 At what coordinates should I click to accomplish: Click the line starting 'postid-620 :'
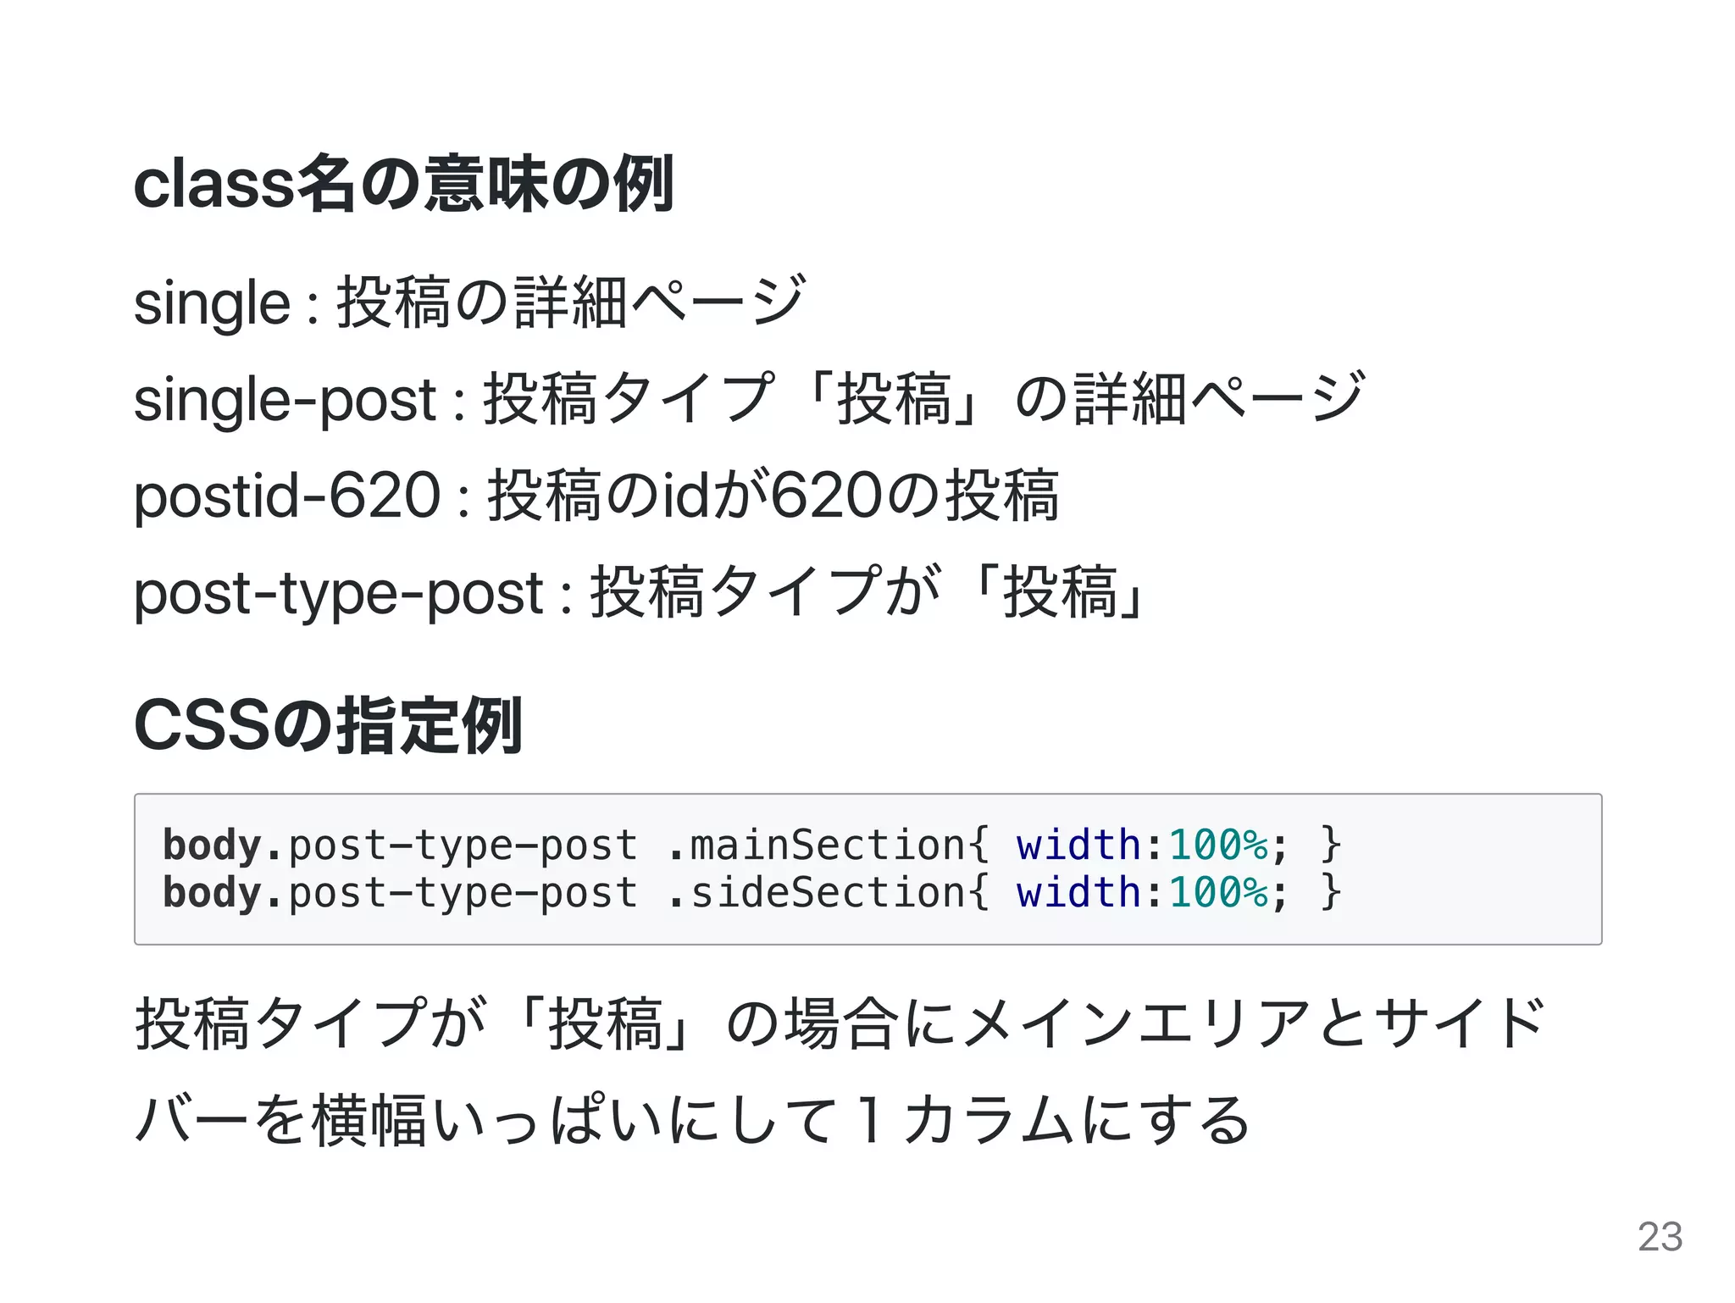point(596,496)
